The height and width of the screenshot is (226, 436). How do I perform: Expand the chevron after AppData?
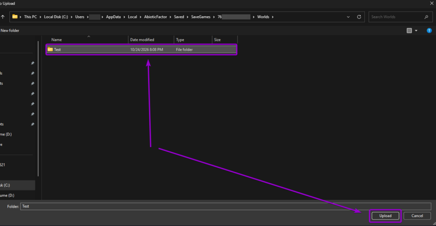point(124,17)
